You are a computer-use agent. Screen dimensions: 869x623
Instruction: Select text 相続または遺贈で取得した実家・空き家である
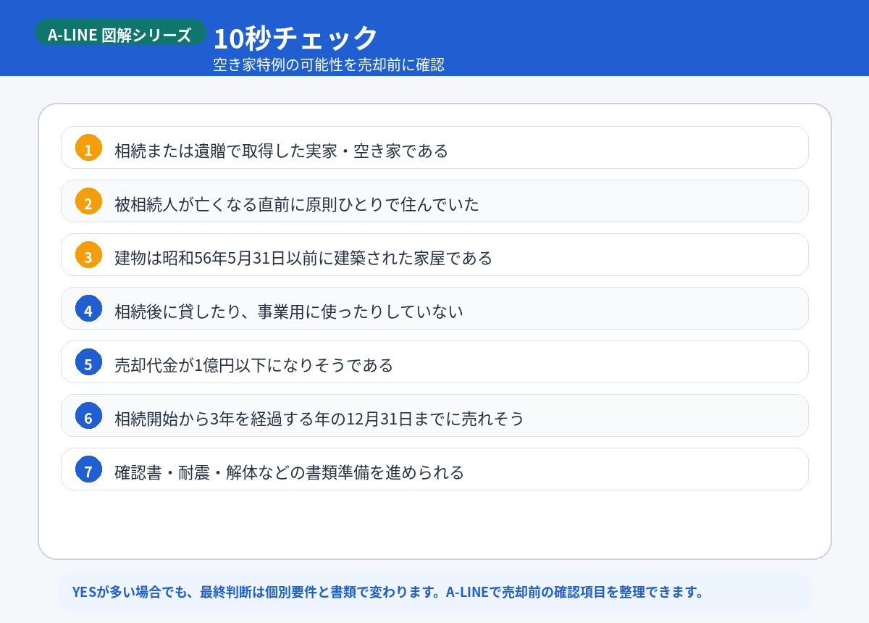pyautogui.click(x=281, y=151)
